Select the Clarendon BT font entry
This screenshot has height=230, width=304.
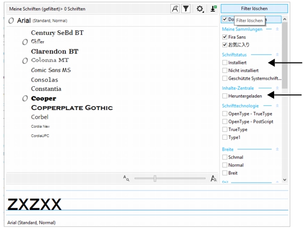click(x=55, y=51)
